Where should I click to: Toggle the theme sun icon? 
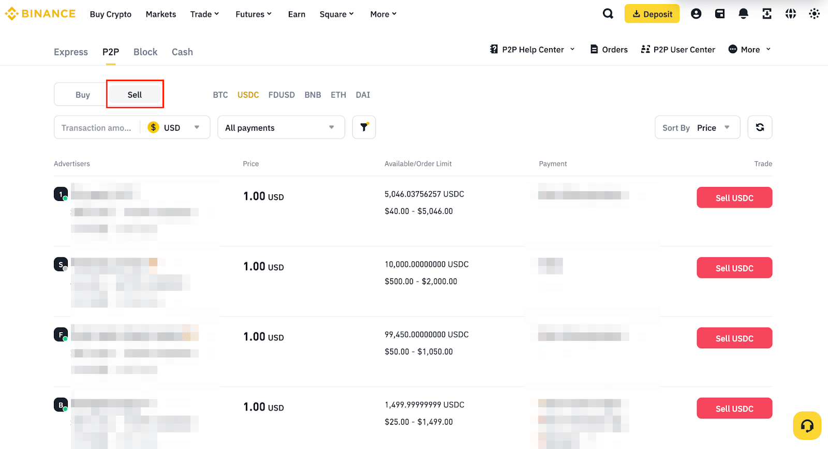pyautogui.click(x=814, y=14)
